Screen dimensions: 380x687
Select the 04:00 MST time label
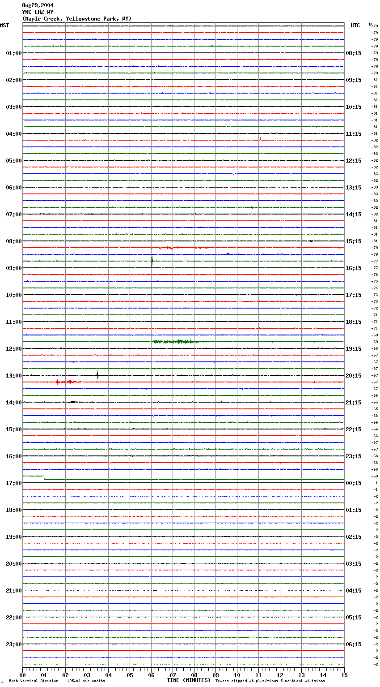[x=14, y=134]
